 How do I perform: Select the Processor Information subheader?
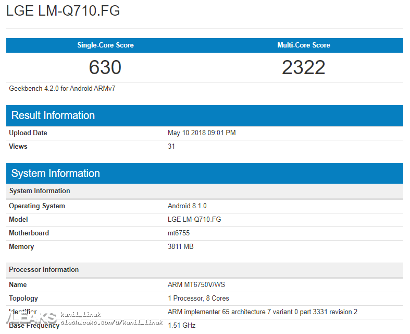[x=205, y=270]
